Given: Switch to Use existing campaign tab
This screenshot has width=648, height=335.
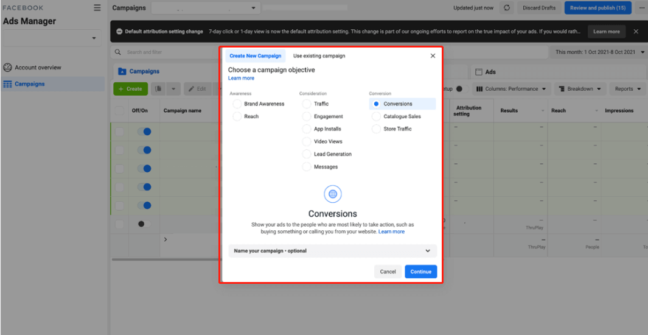Looking at the screenshot, I should (319, 56).
